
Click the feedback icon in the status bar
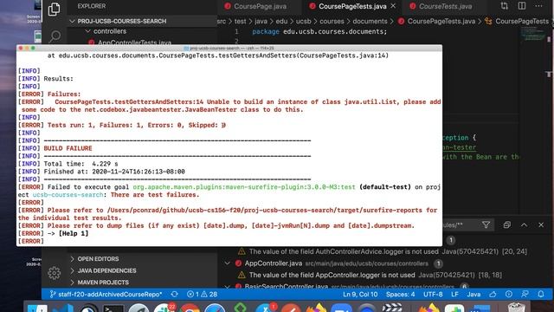525,295
